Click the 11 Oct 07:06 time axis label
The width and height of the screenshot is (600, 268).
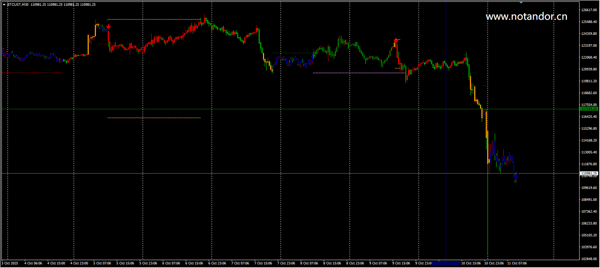(x=517, y=263)
